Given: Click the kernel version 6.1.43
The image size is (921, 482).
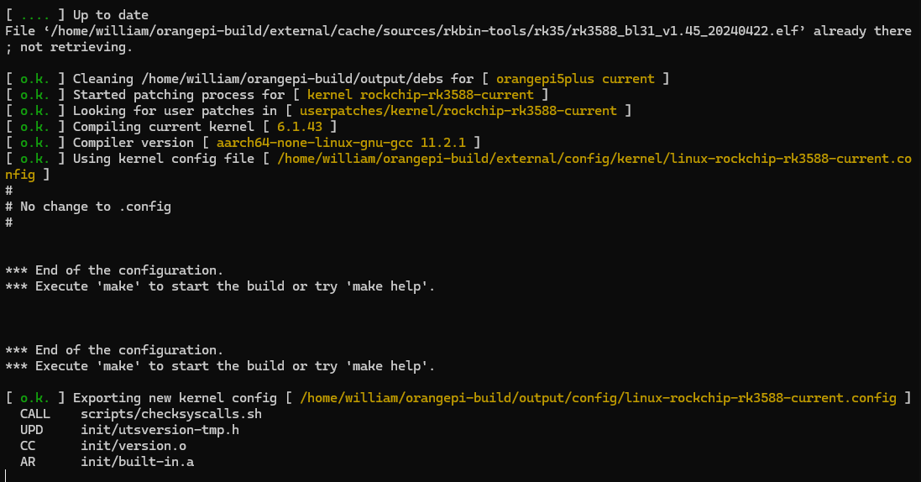Looking at the screenshot, I should pyautogui.click(x=300, y=126).
